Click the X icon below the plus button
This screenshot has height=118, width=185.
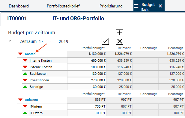coord(120,41)
